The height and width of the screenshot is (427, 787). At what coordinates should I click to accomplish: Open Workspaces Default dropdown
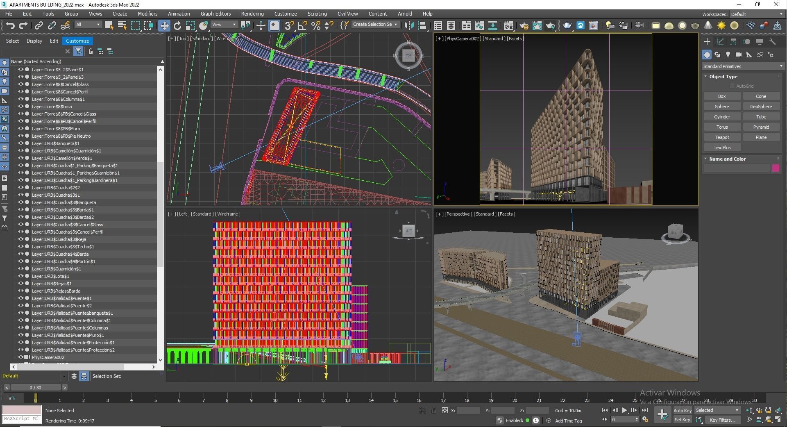(x=756, y=14)
